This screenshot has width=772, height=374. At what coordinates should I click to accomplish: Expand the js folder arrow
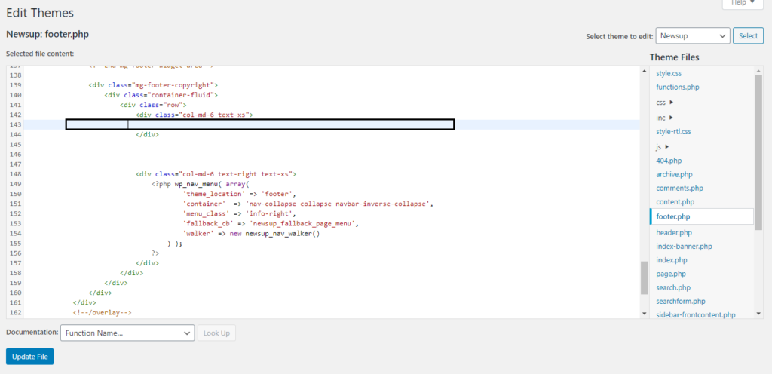[x=667, y=146]
